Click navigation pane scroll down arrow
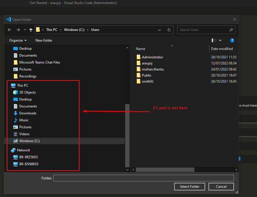Viewport: 257px width, 197px height. pos(127,170)
